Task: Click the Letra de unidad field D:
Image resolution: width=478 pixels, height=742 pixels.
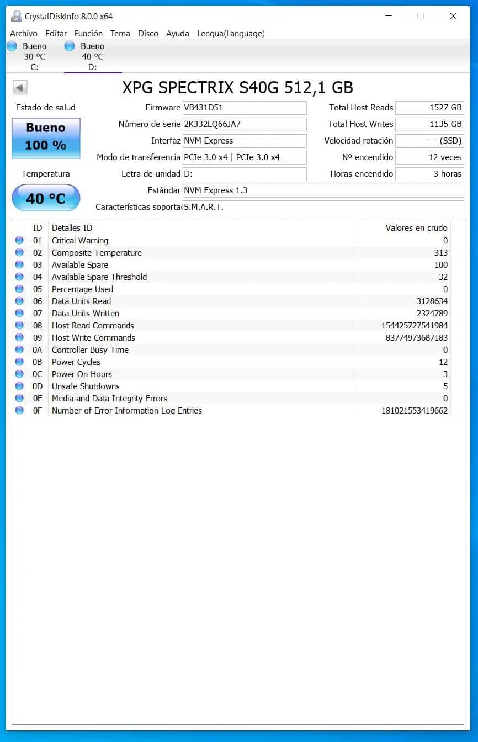Action: tap(245, 174)
